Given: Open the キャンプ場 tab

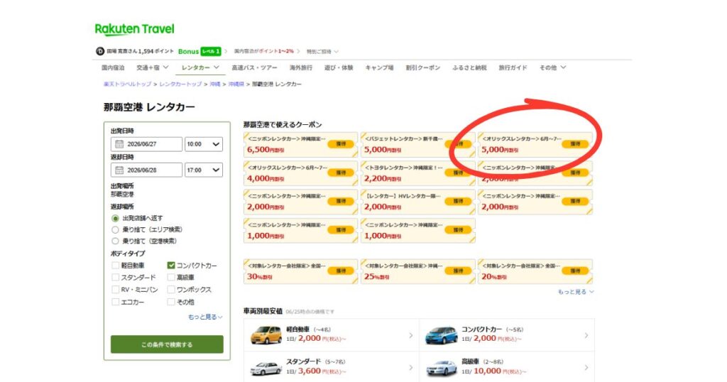Looking at the screenshot, I should (379, 67).
